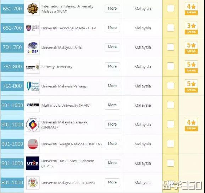This screenshot has height=193, width=205.
Task: Open the Sunway University link
Action: (x=57, y=67)
